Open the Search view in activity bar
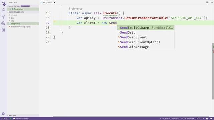 (3, 10)
